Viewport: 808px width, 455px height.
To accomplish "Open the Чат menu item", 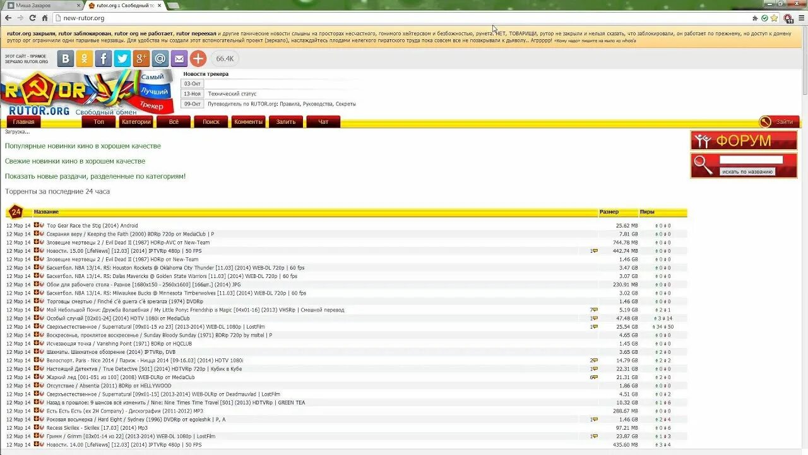I will (x=323, y=122).
